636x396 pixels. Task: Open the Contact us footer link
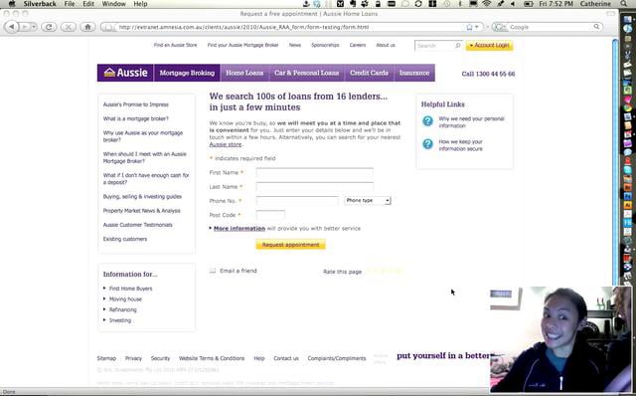[x=286, y=358]
